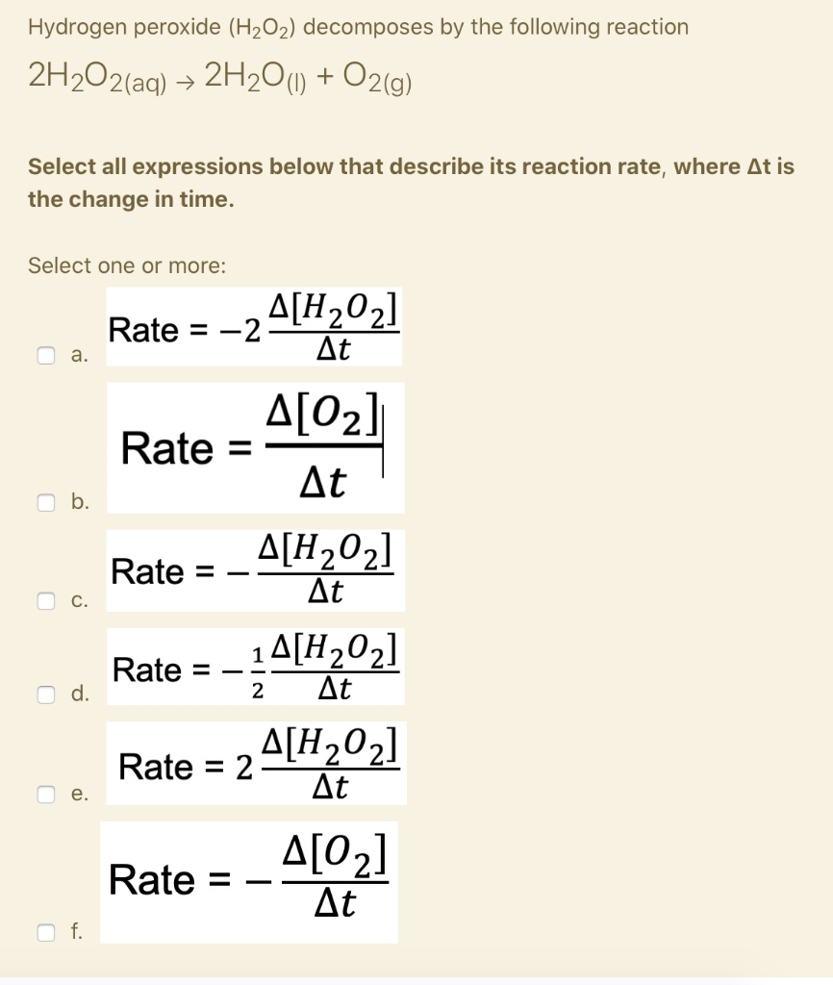
Task: Click the positive Δ[O2]/Δt rate formula
Action: 254,444
